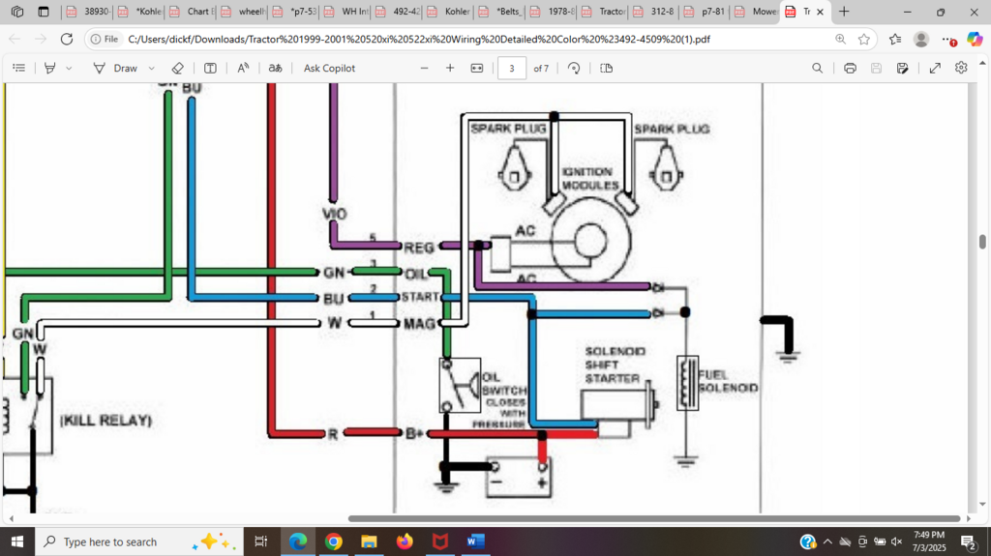Toggle the page view layout button
The image size is (991, 556).
607,69
